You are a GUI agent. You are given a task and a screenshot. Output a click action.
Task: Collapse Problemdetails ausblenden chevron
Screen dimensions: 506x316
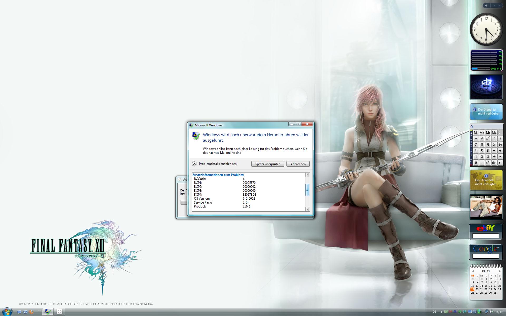[194, 164]
